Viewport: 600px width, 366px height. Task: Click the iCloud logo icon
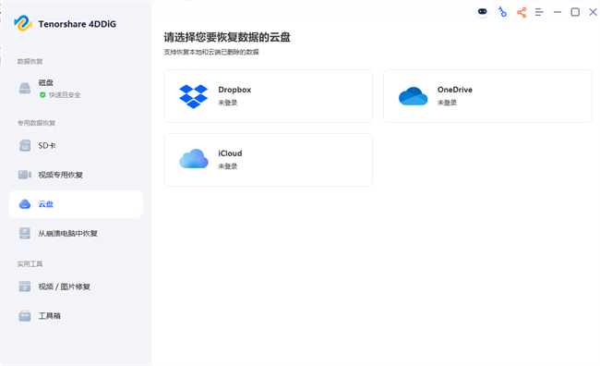click(x=194, y=159)
